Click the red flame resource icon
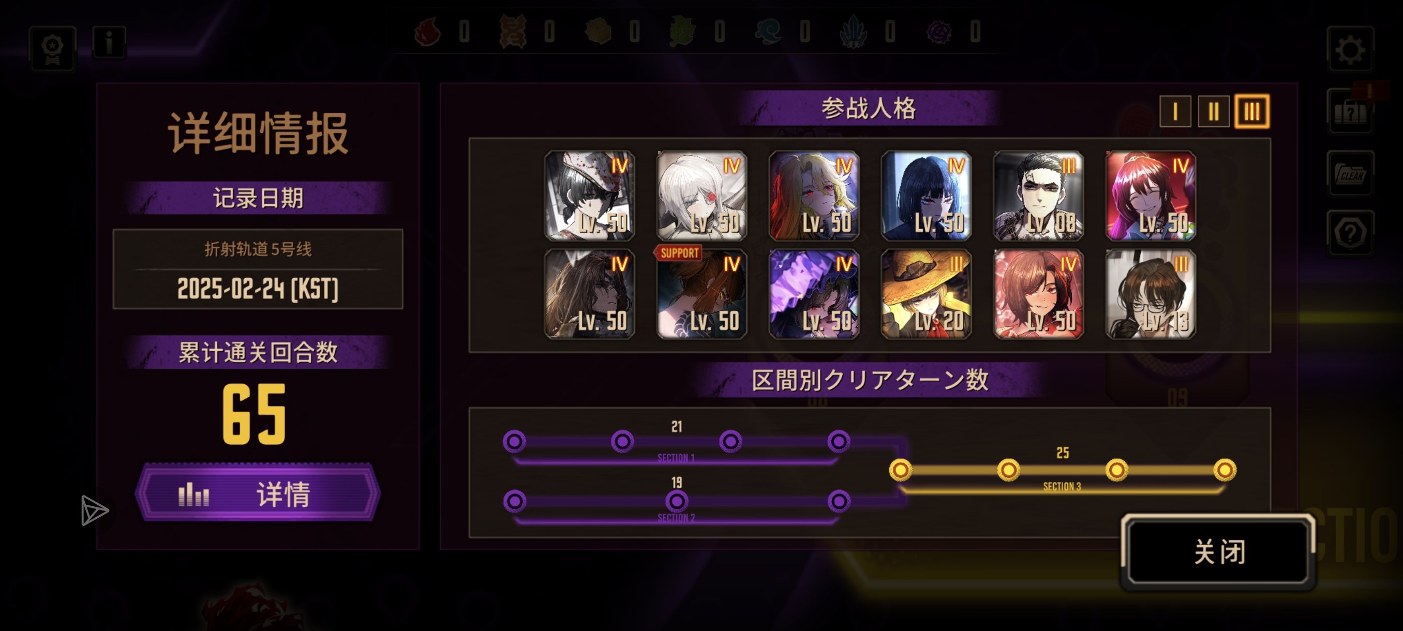This screenshot has height=631, width=1403. (427, 32)
